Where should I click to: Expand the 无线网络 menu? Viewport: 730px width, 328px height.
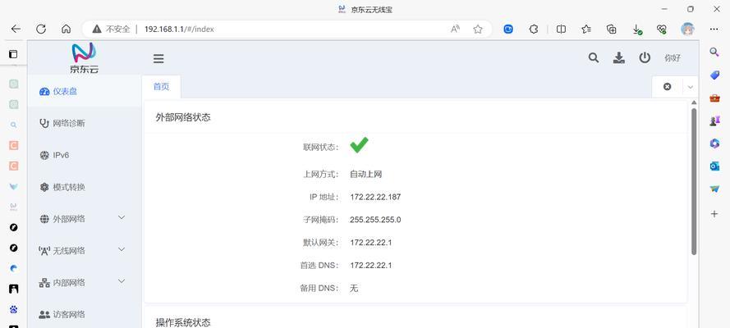[x=122, y=249]
